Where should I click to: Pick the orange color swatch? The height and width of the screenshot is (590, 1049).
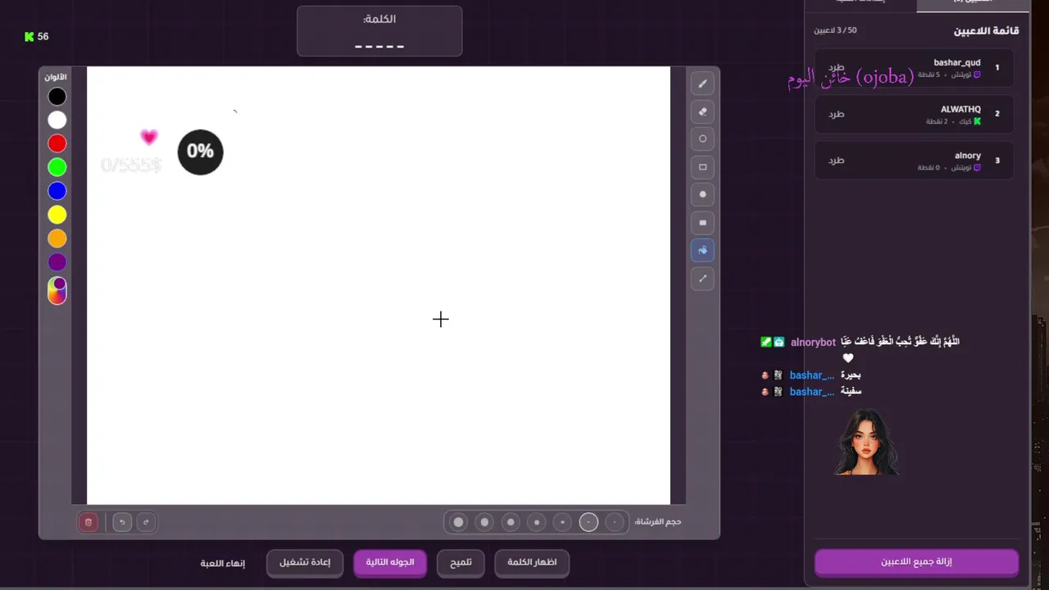point(57,238)
